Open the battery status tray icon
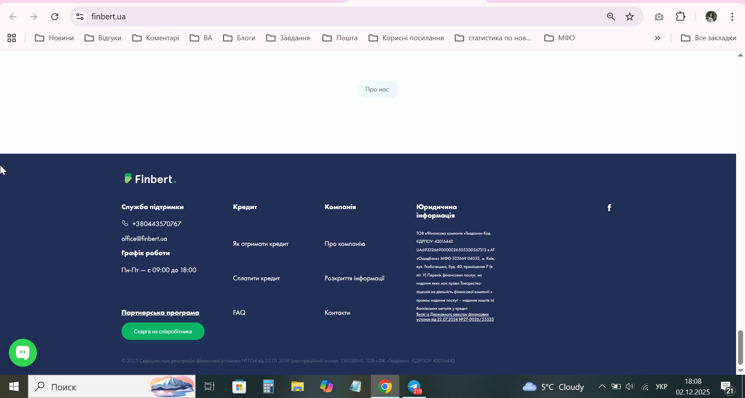The width and height of the screenshot is (745, 398). 616,386
